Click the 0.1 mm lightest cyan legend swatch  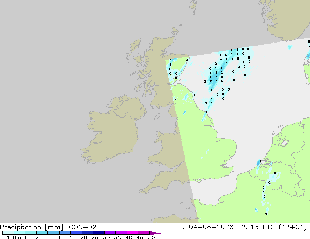(8, 233)
